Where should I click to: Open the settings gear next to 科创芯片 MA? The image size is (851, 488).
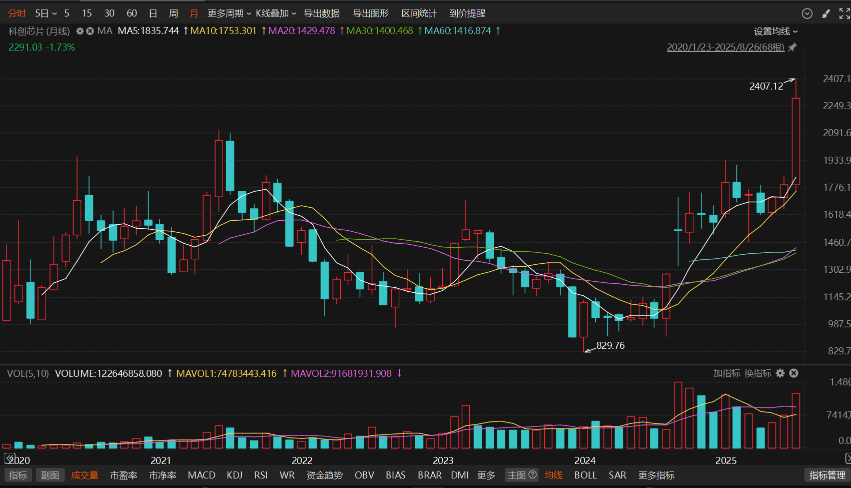80,31
